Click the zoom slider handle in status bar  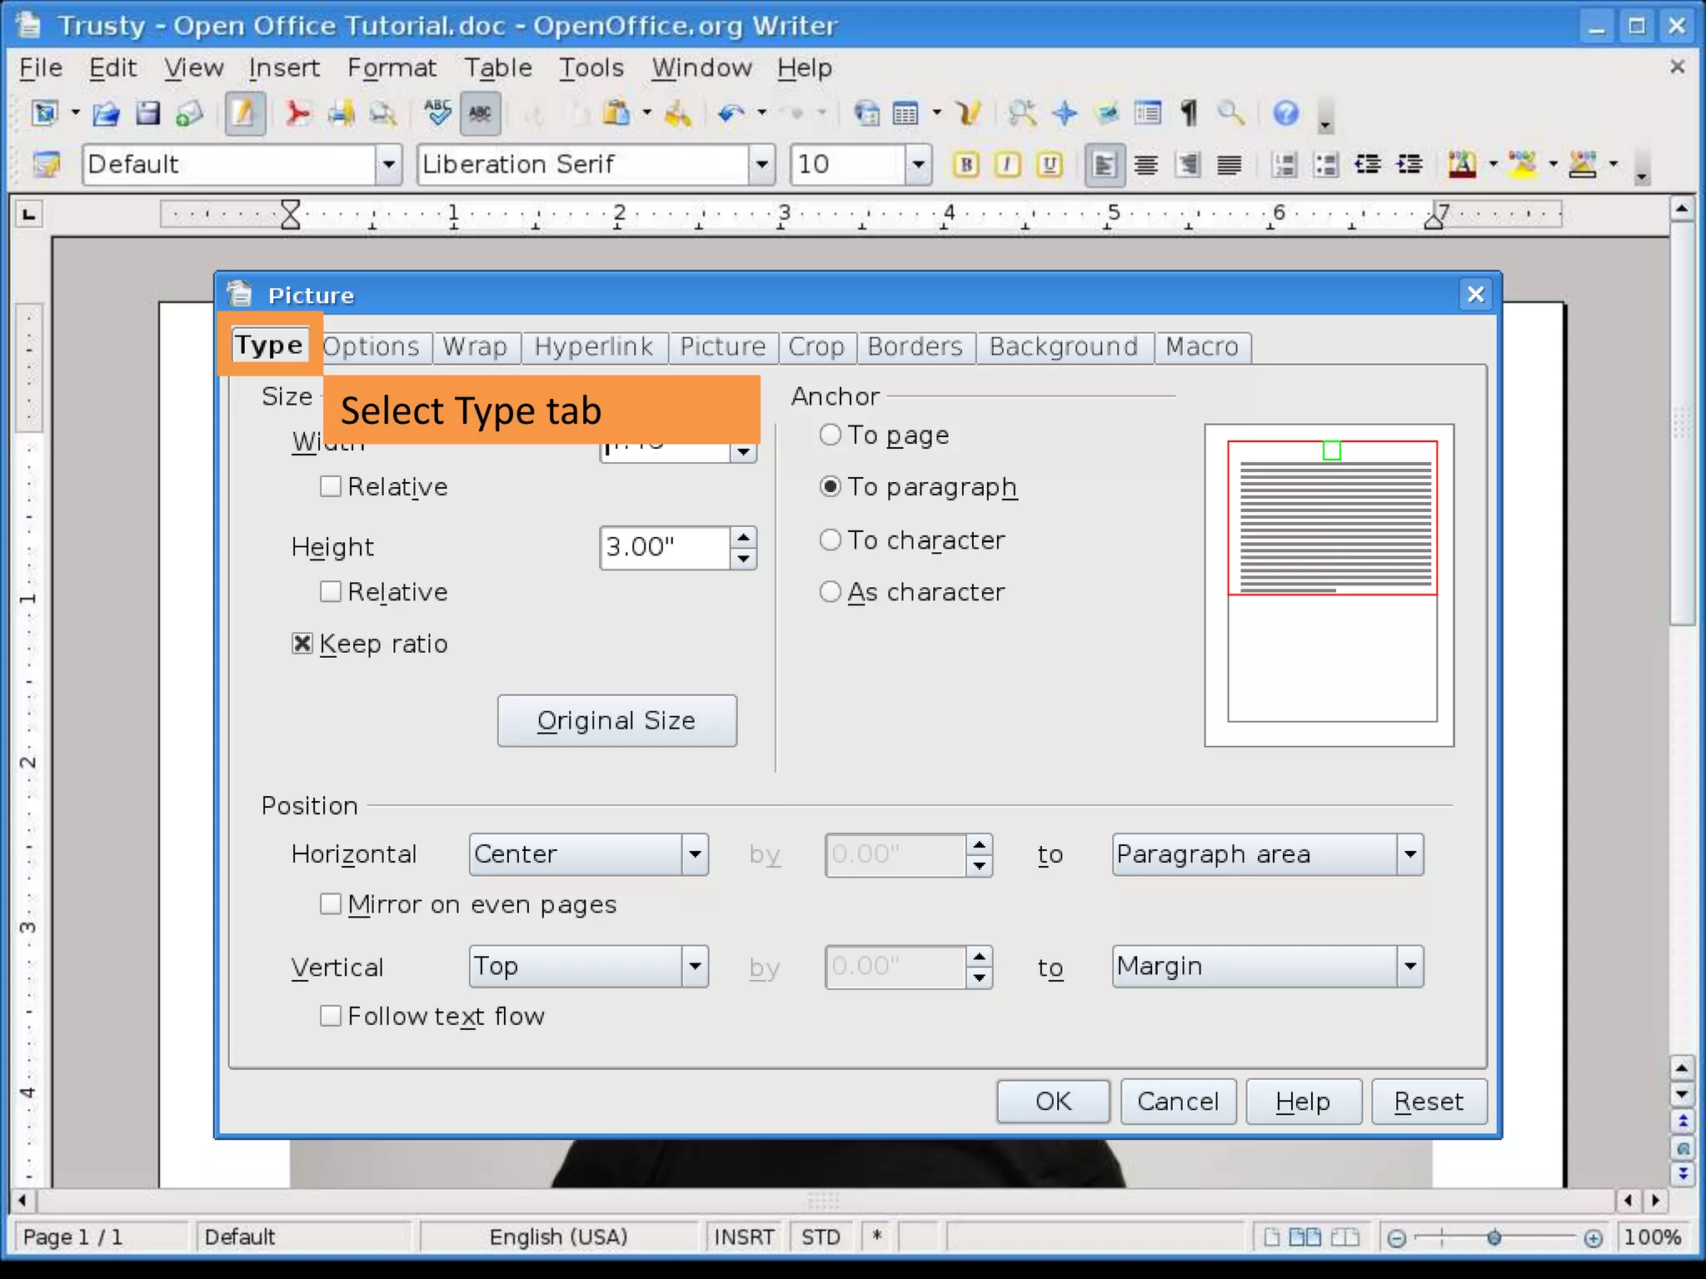(x=1494, y=1238)
